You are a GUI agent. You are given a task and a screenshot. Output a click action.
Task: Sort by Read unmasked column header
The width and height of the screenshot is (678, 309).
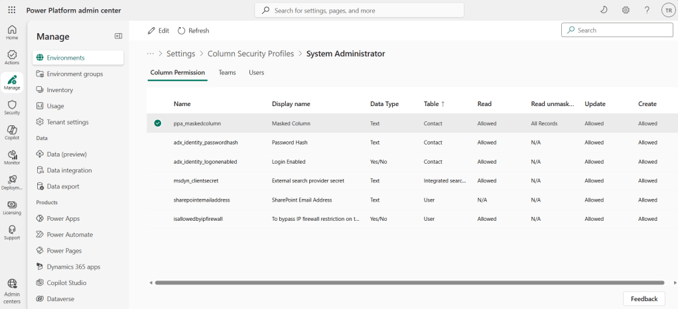pyautogui.click(x=553, y=104)
